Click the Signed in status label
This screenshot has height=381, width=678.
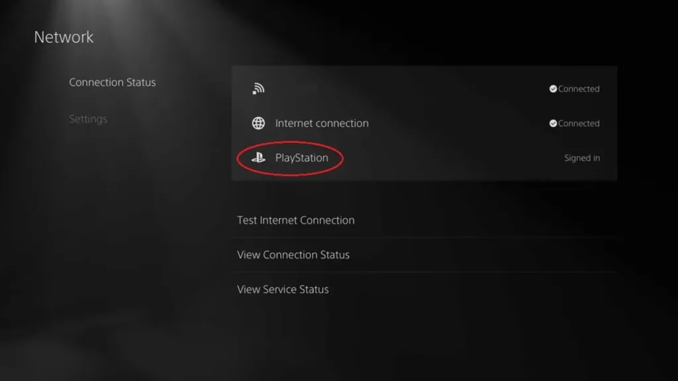[x=581, y=157]
